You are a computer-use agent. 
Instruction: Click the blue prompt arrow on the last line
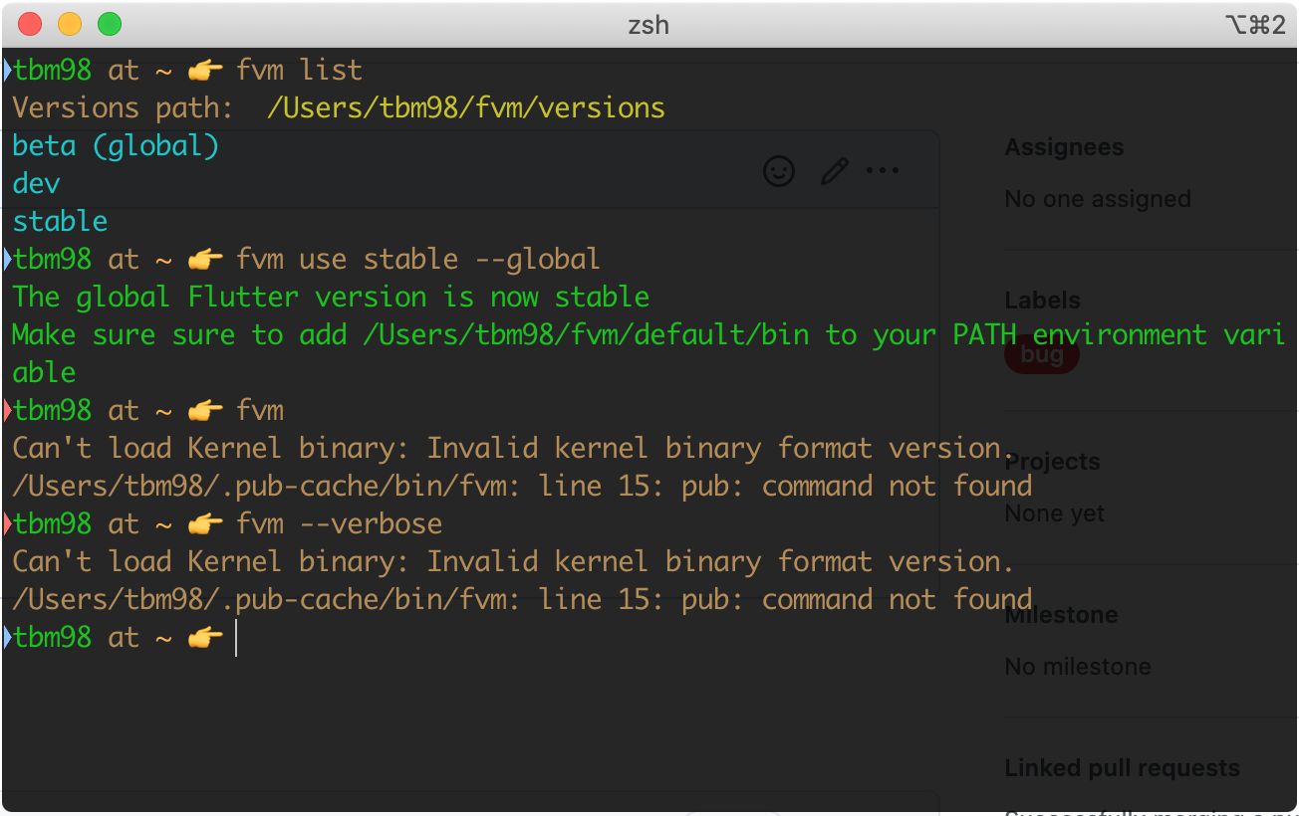click(5, 638)
